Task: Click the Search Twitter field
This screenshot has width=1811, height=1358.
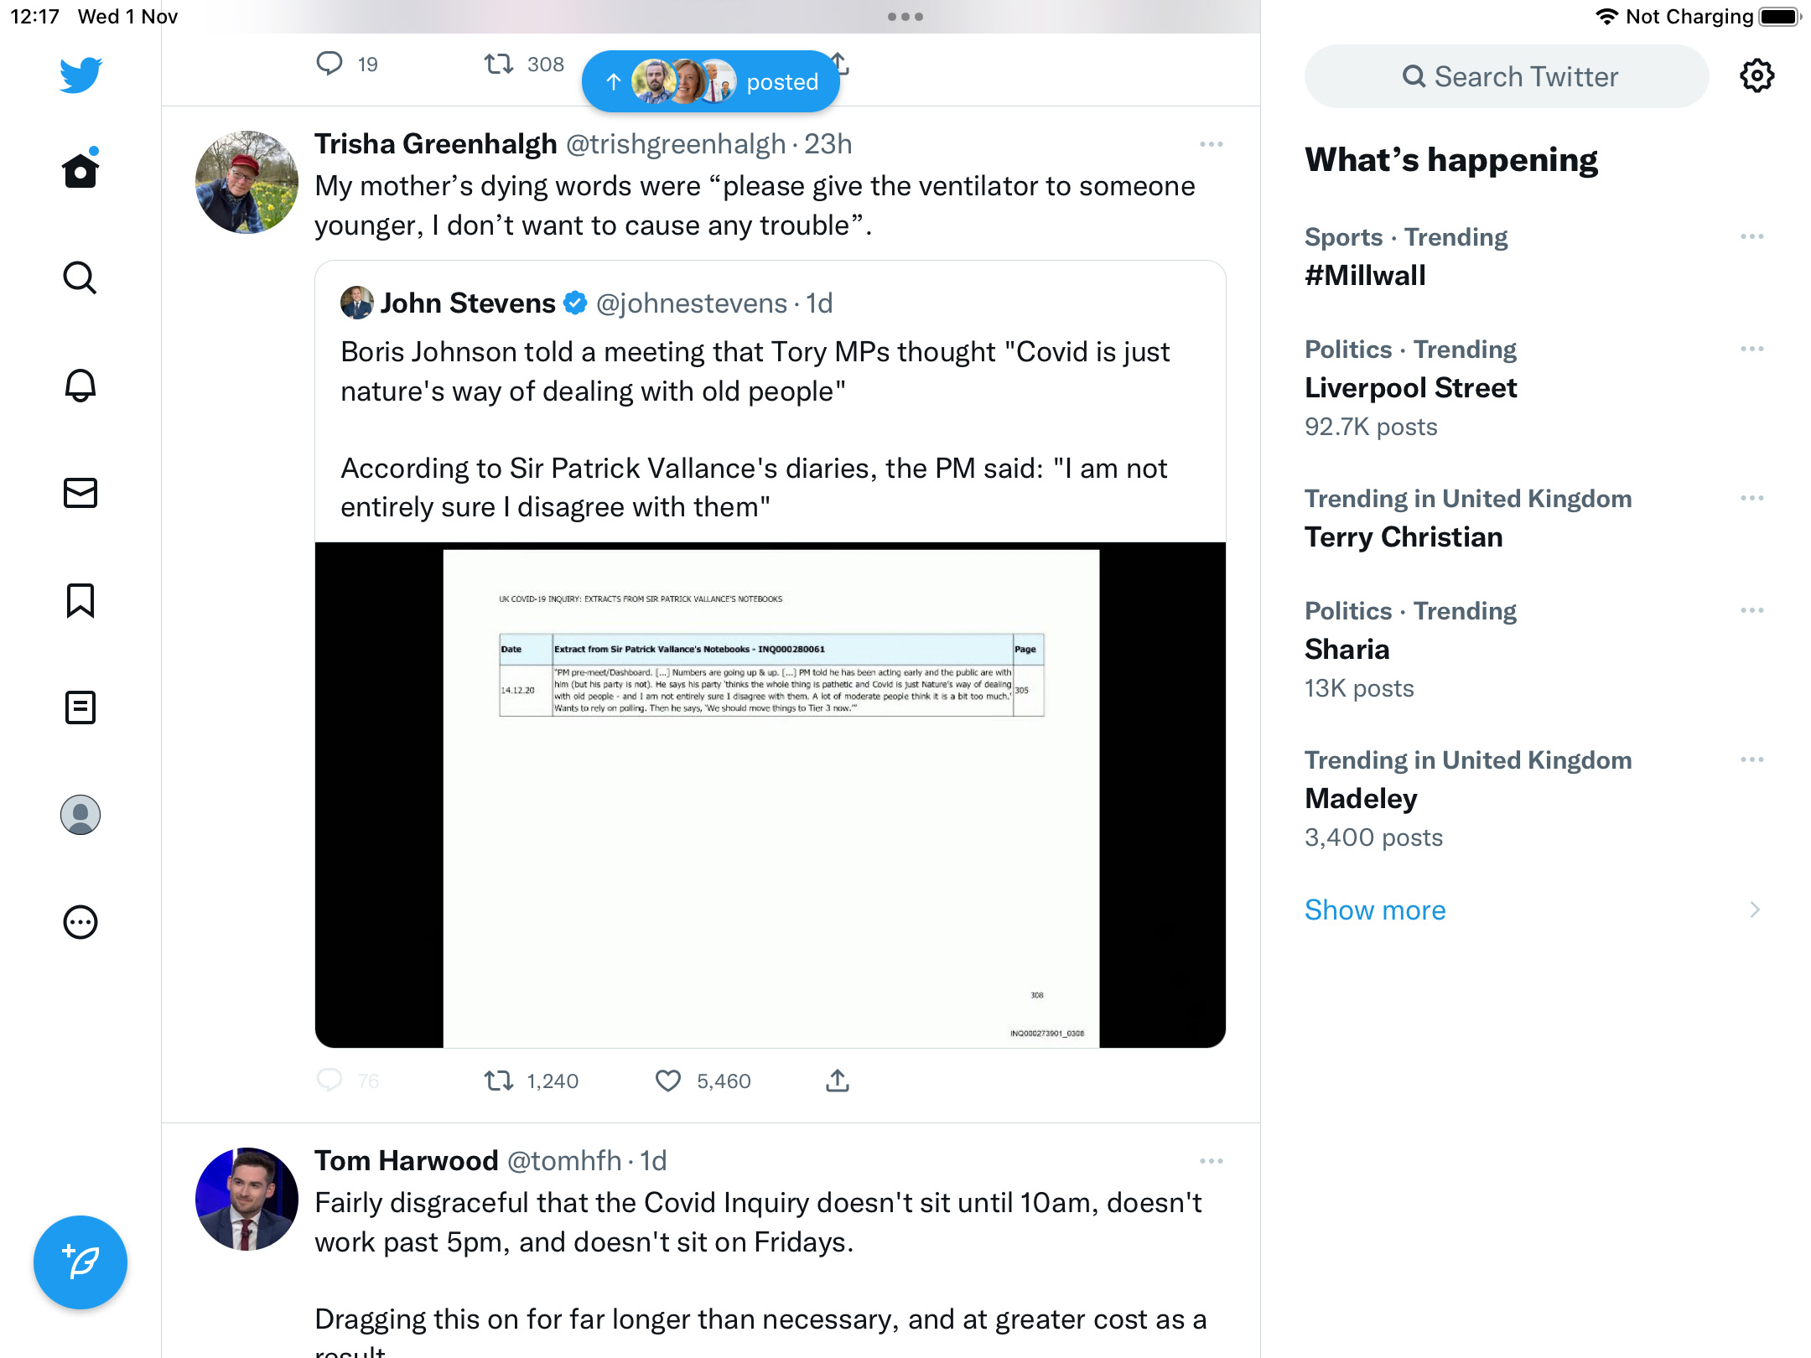Action: point(1507,76)
